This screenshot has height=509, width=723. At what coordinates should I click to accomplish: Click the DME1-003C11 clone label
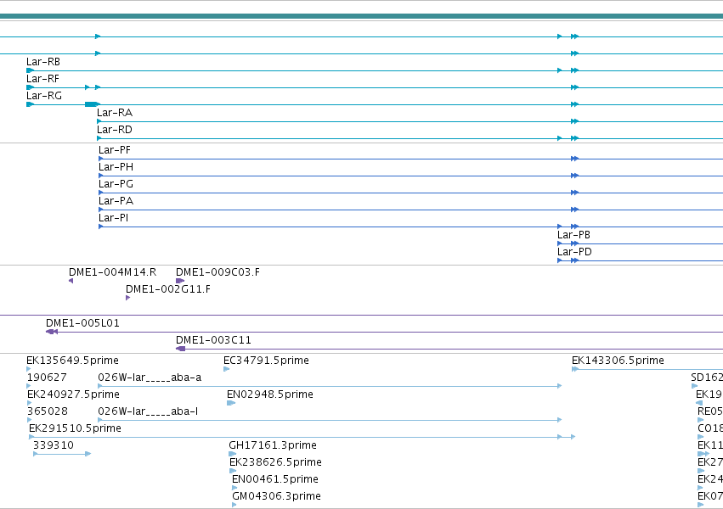[213, 340]
